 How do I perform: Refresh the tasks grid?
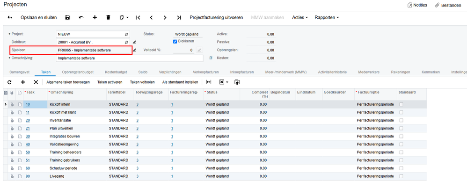[x=9, y=82]
